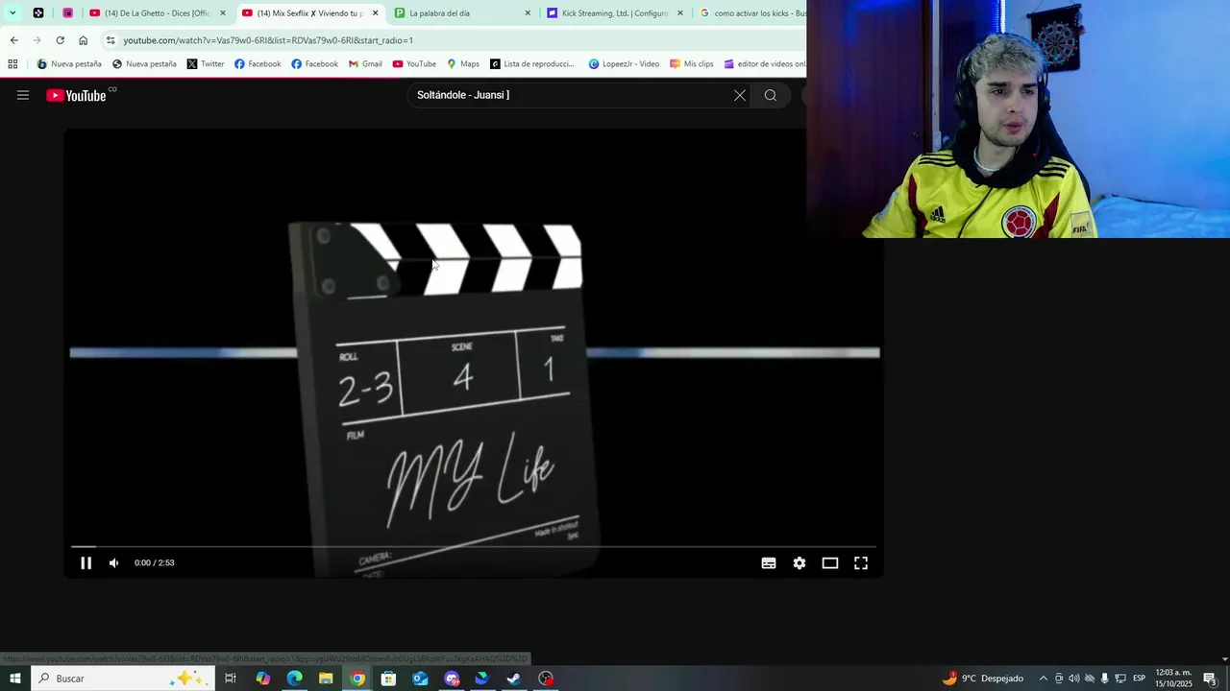Screen dimensions: 1230x691
Task: Open the Twitter bookmark
Action: pos(206,64)
